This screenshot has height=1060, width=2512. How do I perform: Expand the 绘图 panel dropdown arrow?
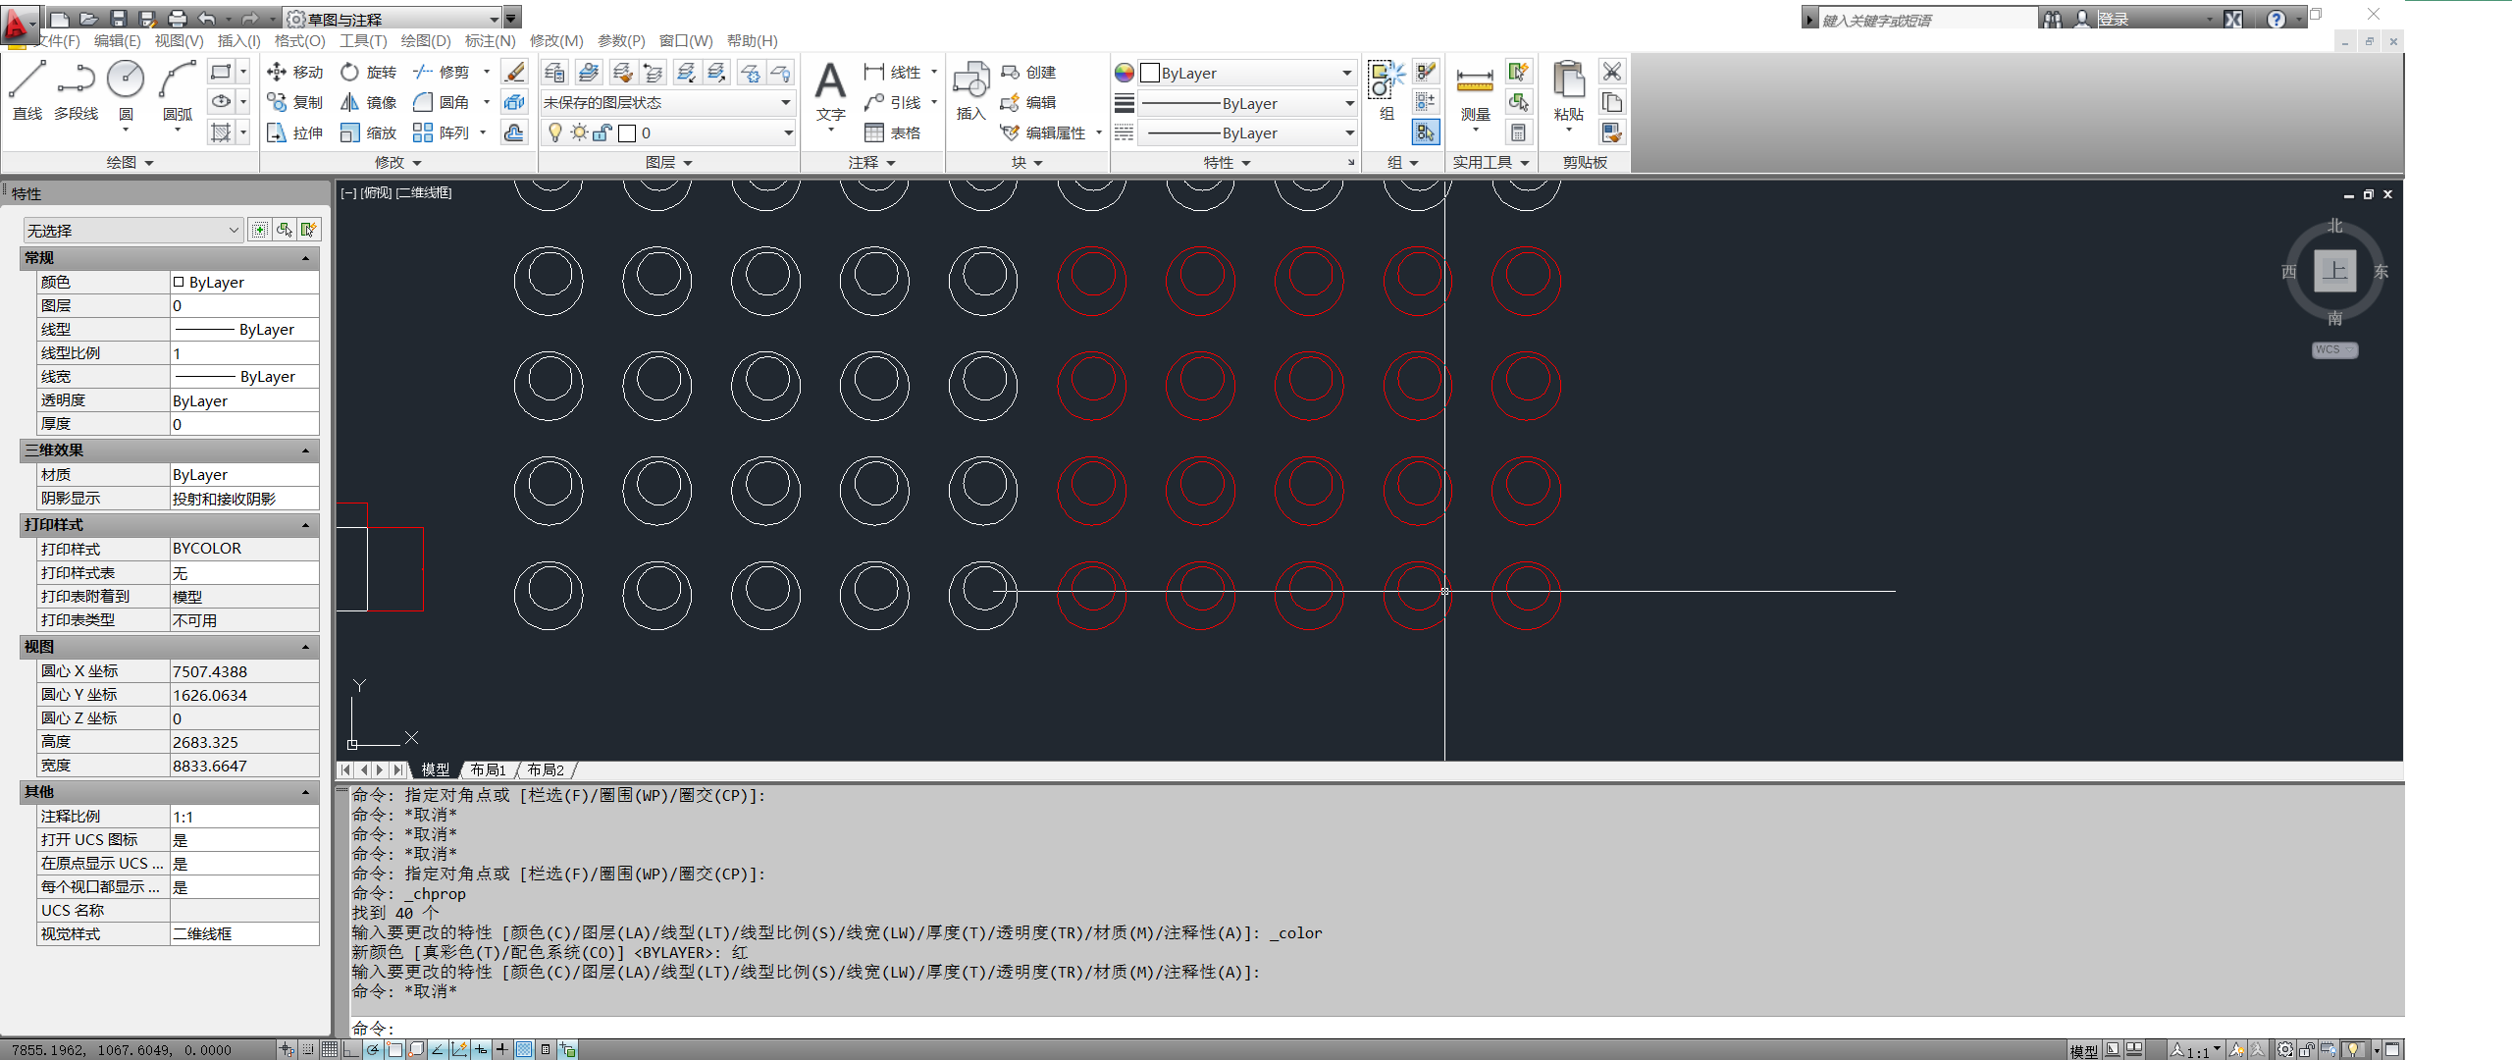(x=149, y=163)
